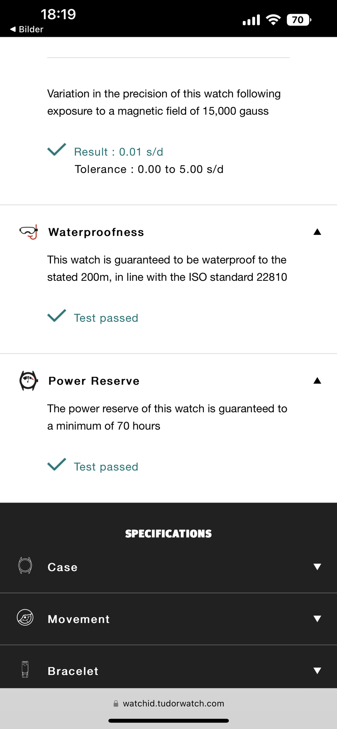Click the Bracelet strap icon
The height and width of the screenshot is (729, 337).
pos(25,669)
